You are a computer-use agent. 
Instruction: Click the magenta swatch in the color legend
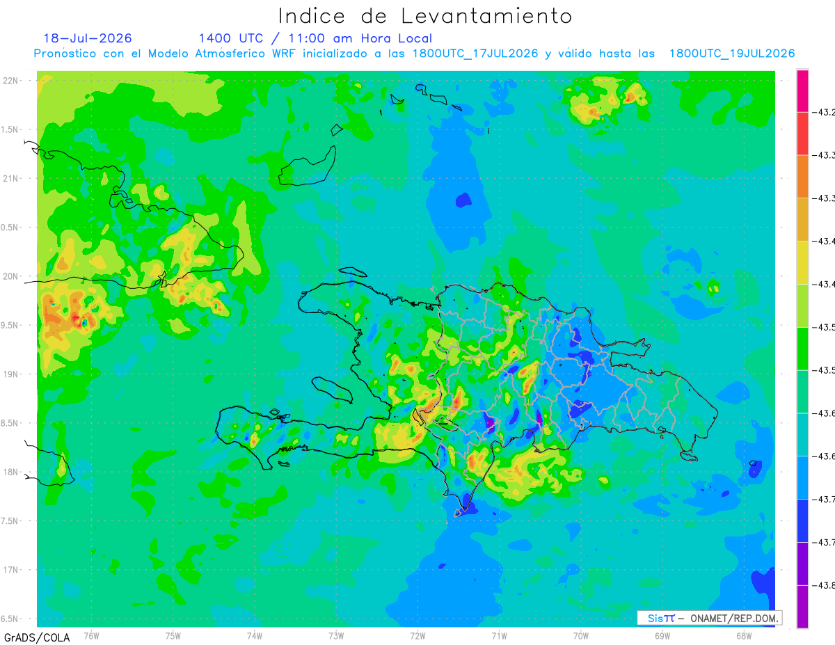[802, 90]
